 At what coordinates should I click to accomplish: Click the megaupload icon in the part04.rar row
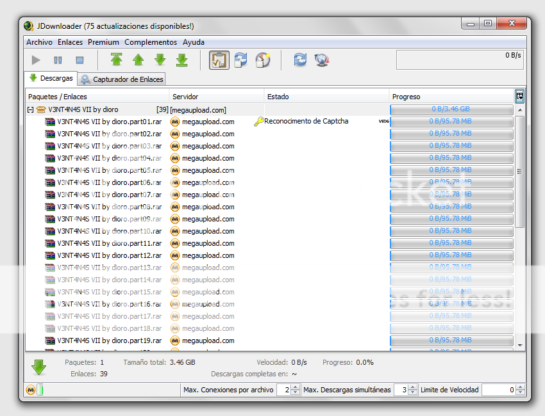pos(175,158)
